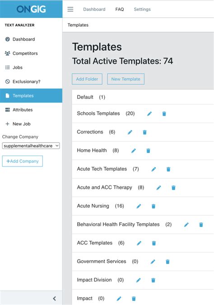Delete the Corrections folder
The image size is (214, 305).
(x=144, y=132)
